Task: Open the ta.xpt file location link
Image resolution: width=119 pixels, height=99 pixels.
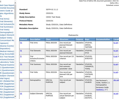Action: point(116,43)
